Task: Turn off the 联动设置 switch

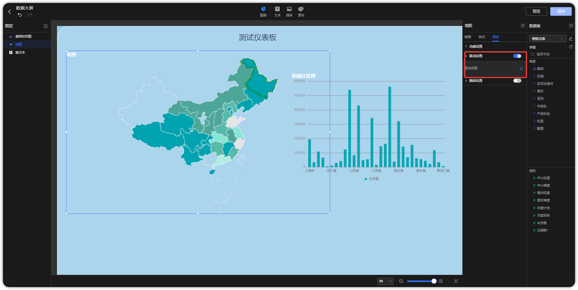Action: (517, 56)
